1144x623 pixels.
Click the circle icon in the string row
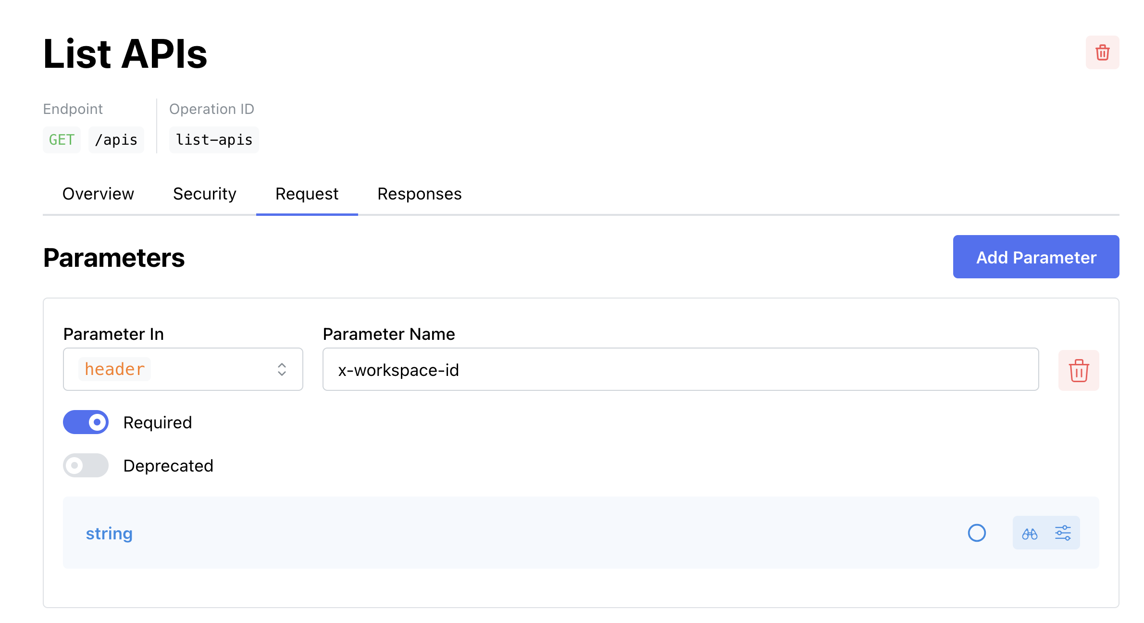pyautogui.click(x=977, y=533)
